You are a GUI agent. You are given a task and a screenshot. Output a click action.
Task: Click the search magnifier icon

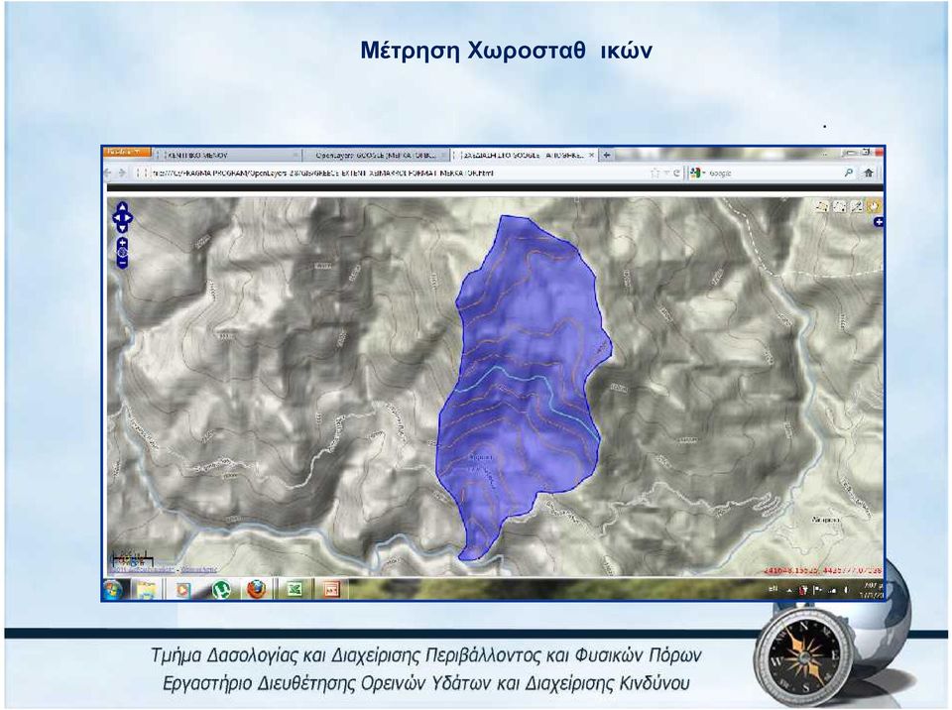tap(849, 174)
